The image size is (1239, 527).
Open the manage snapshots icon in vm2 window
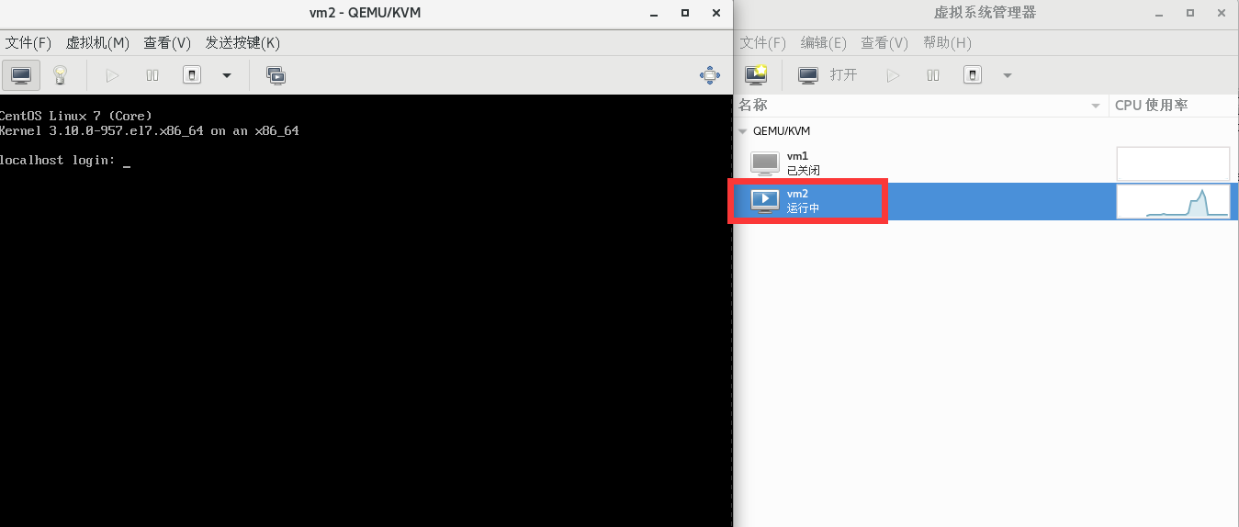click(x=276, y=75)
